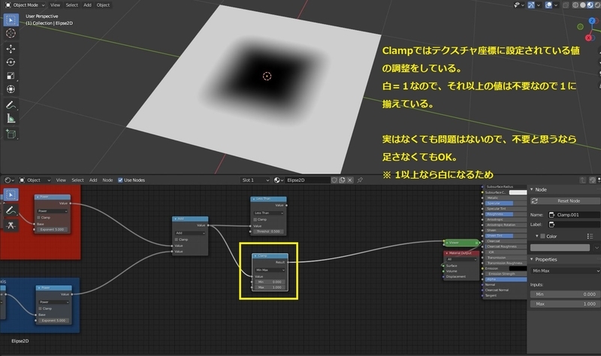Toggle X-ray mode in viewport header

coord(566,5)
